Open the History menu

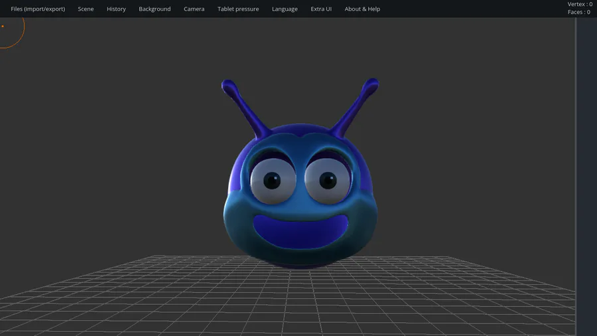pos(116,9)
